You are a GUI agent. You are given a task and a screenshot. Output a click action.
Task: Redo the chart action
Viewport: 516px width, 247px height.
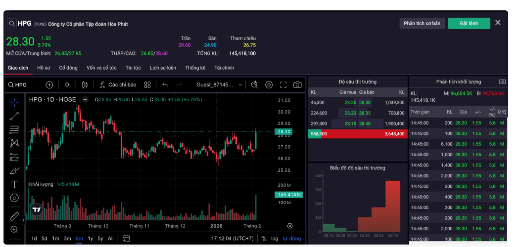pyautogui.click(x=180, y=85)
